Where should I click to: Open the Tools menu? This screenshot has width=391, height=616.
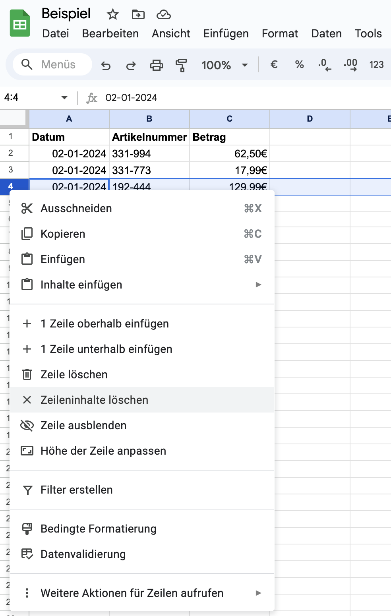(x=368, y=33)
